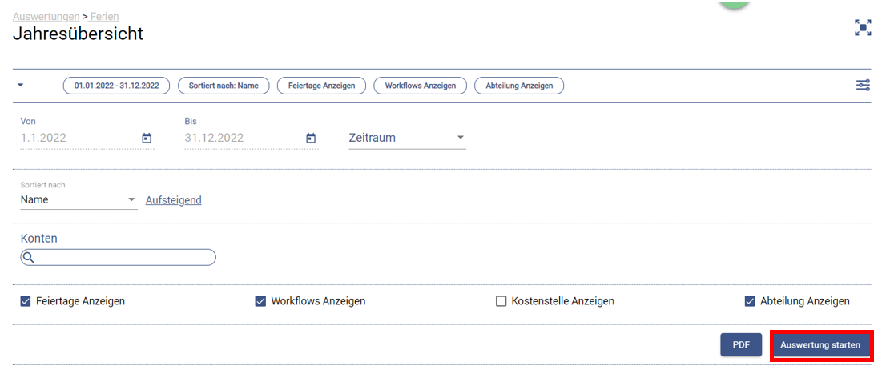Toggle Feiertage Anzeigen checkbox
This screenshot has height=382, width=886.
pyautogui.click(x=26, y=301)
